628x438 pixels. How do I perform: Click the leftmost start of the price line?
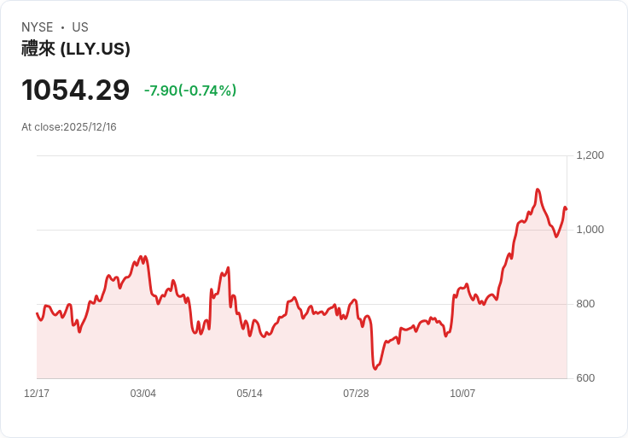point(37,313)
